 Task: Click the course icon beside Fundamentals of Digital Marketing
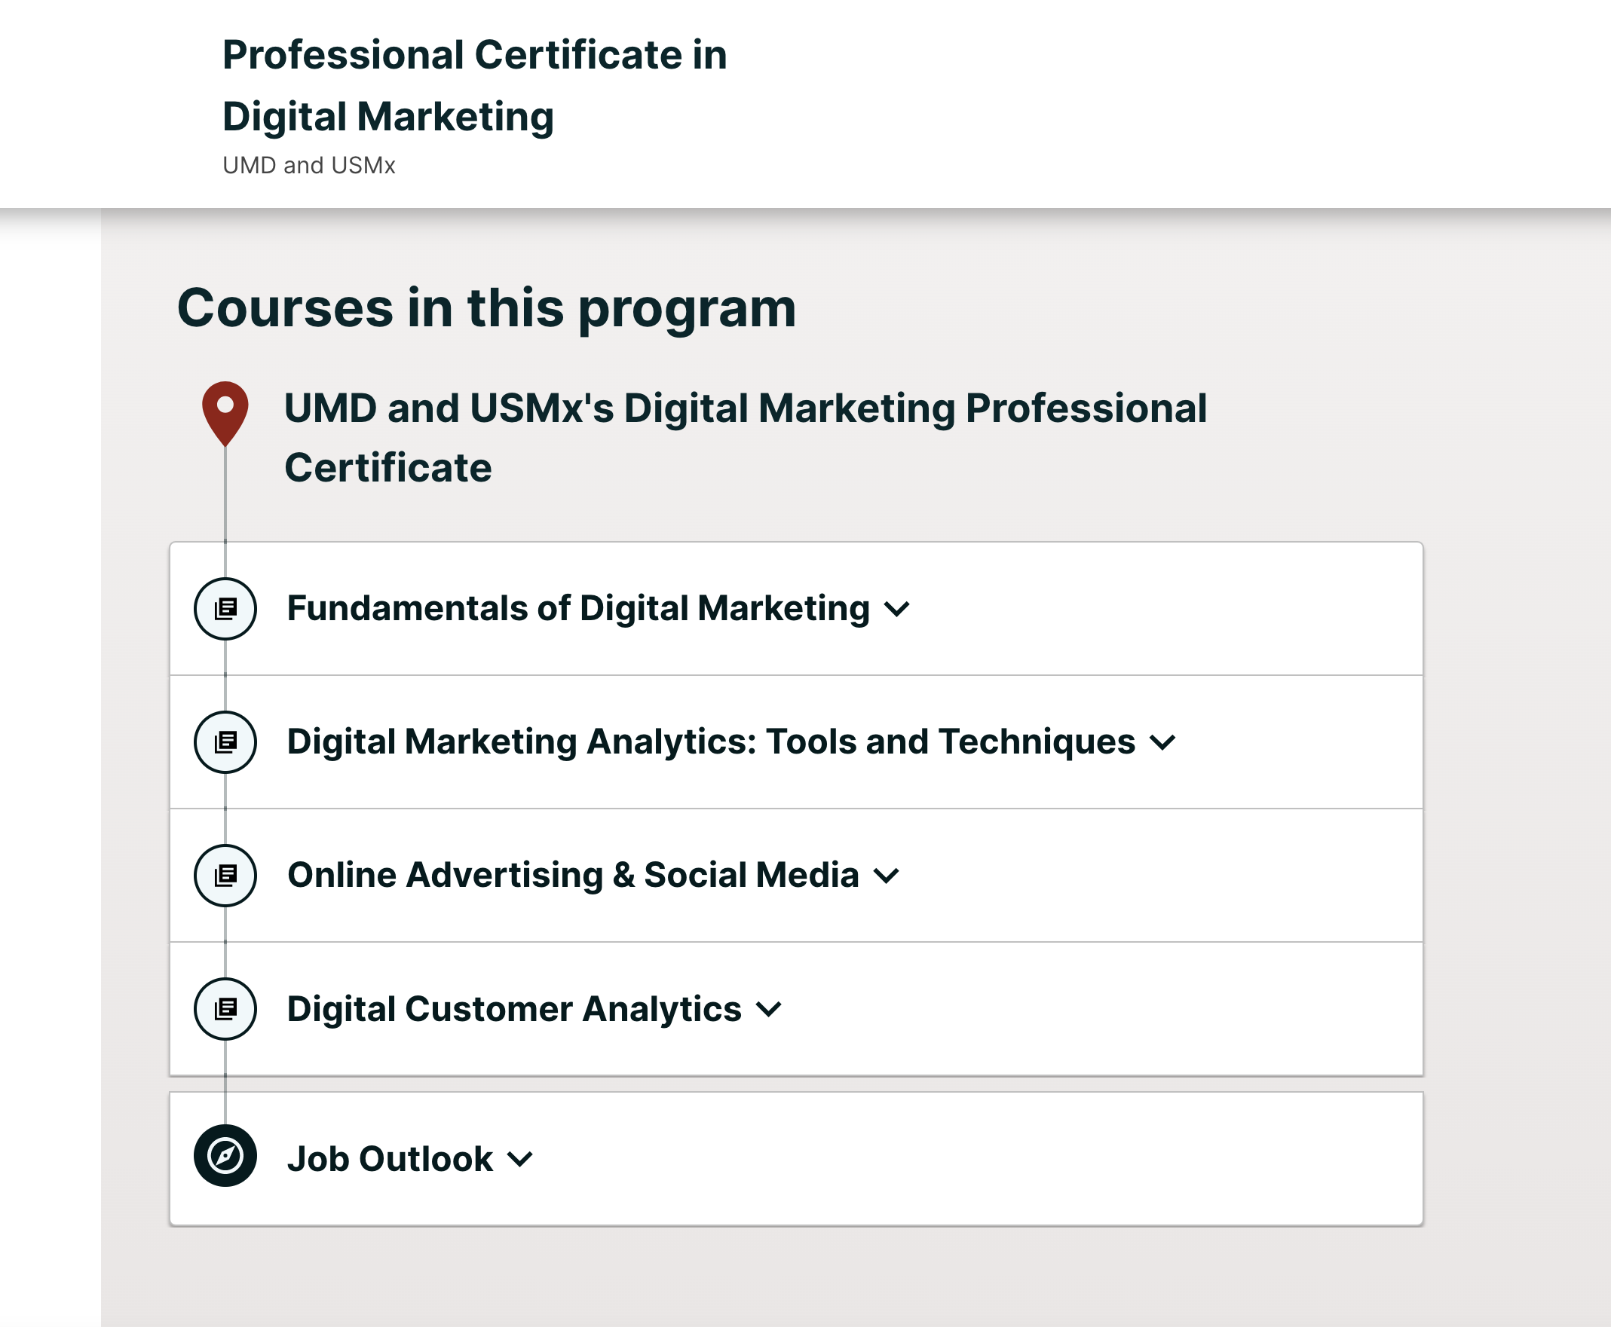point(225,608)
